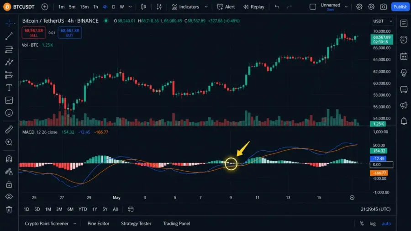Set date range to 1D
The image size is (411, 231).
[26, 209]
